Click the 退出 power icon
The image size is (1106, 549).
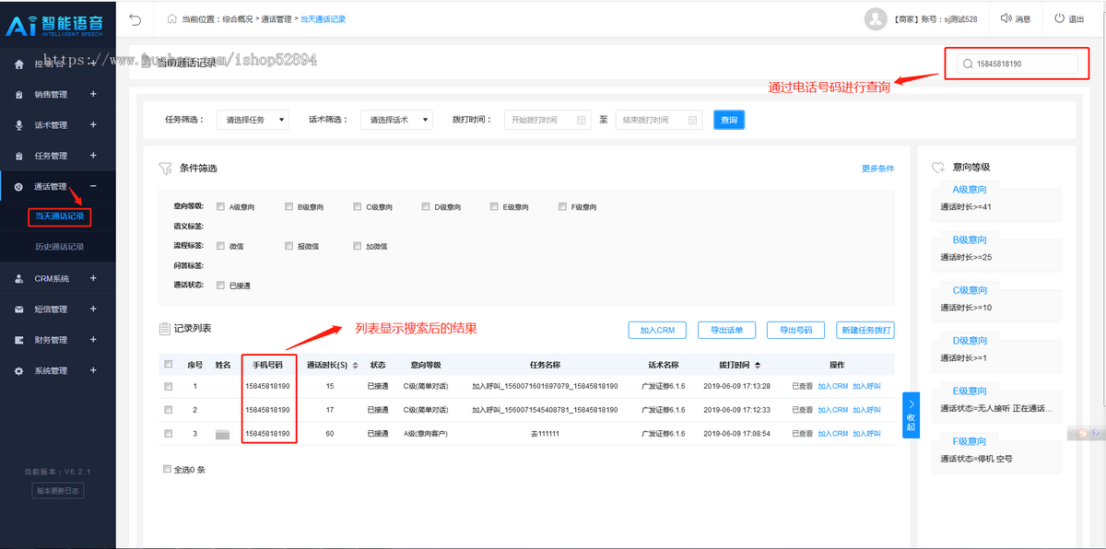1059,18
